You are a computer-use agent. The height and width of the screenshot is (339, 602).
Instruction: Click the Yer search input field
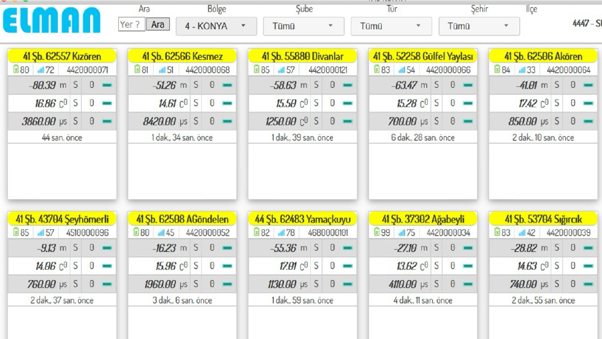132,25
